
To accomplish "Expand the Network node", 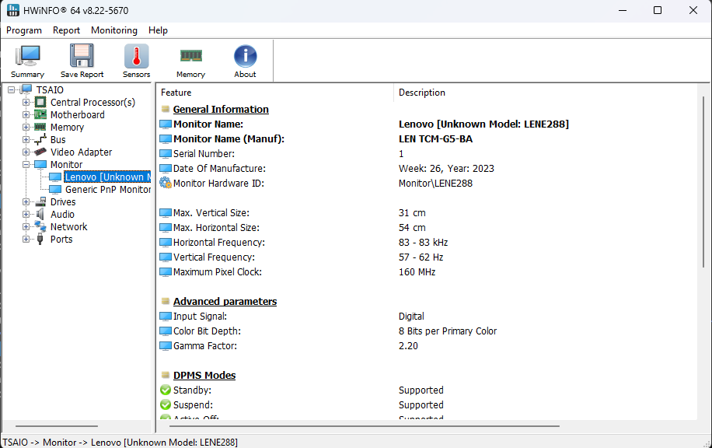I will pos(26,227).
